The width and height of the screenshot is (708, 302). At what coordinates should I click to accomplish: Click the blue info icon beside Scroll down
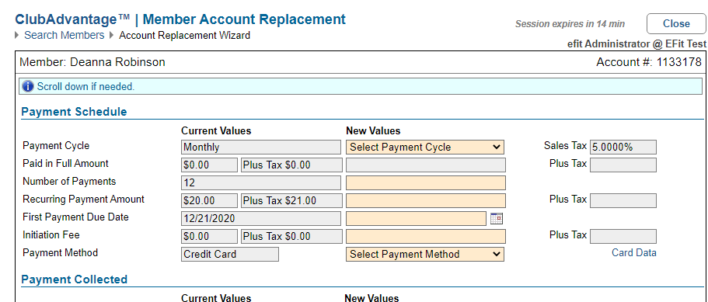point(28,86)
